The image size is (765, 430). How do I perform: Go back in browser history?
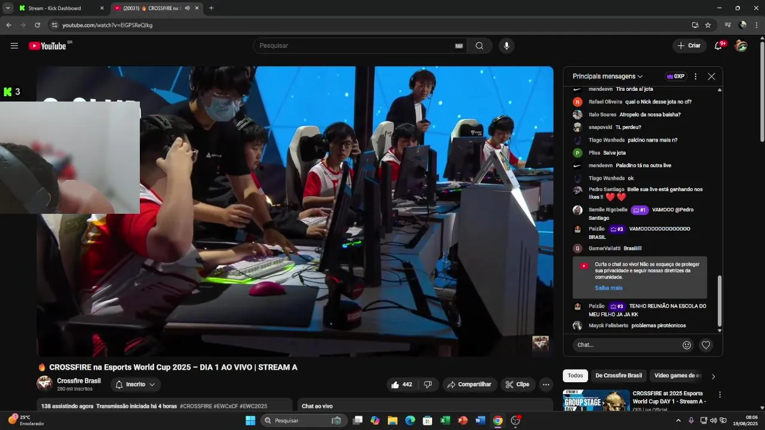click(9, 25)
